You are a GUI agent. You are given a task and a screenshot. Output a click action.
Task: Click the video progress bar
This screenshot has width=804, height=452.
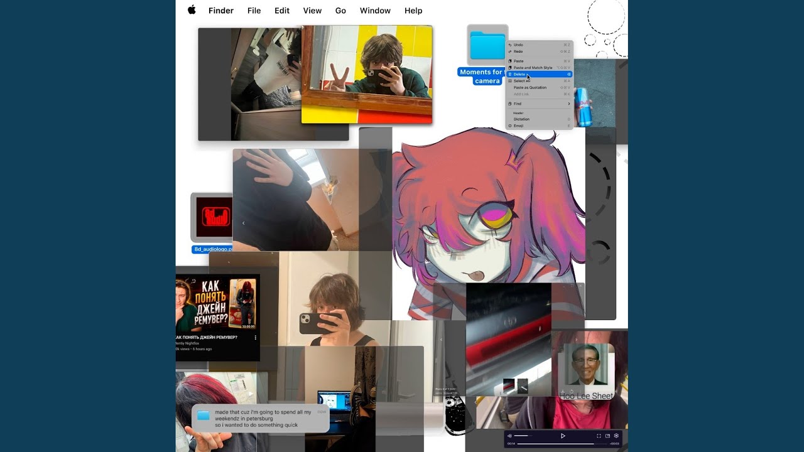562,444
